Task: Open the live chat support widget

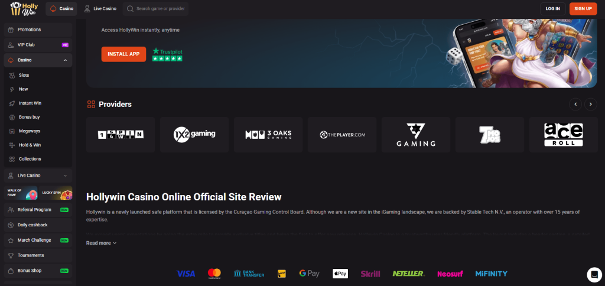Action: coord(594,275)
